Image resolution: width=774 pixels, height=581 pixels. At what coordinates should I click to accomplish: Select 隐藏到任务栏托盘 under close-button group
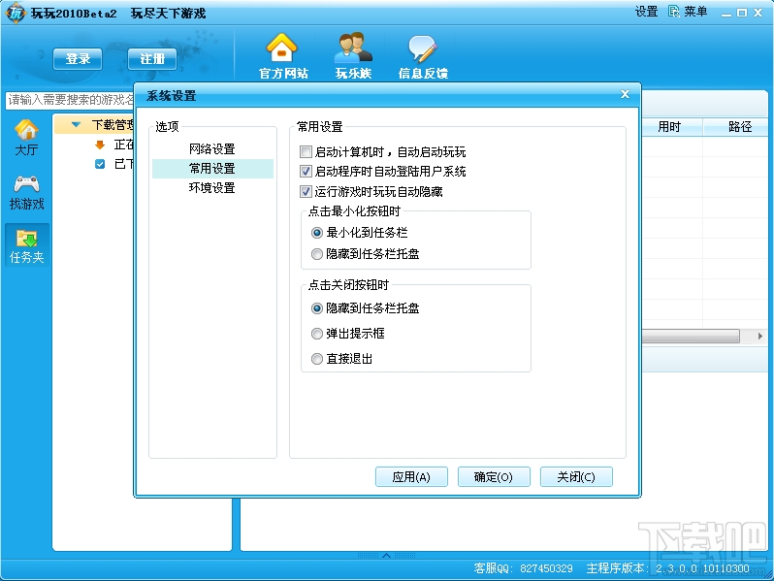click(317, 308)
